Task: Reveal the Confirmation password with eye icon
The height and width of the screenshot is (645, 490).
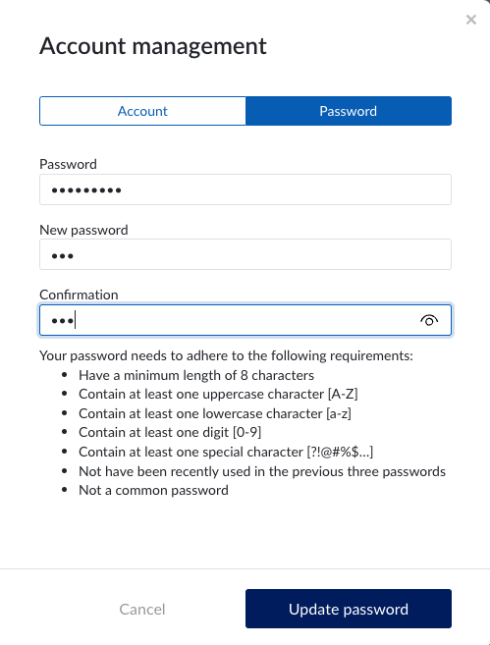Action: tap(429, 320)
